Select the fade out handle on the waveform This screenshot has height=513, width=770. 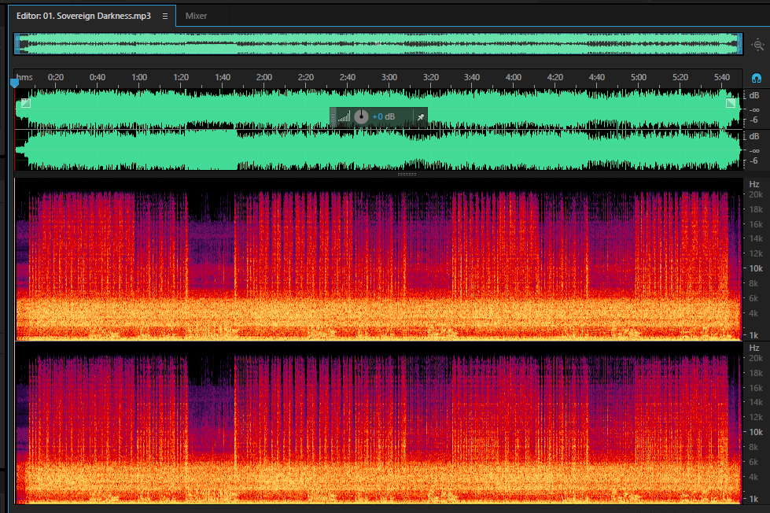[731, 103]
